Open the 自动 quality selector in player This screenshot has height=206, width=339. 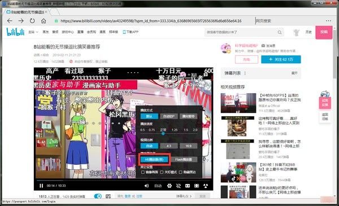[x=158, y=186]
